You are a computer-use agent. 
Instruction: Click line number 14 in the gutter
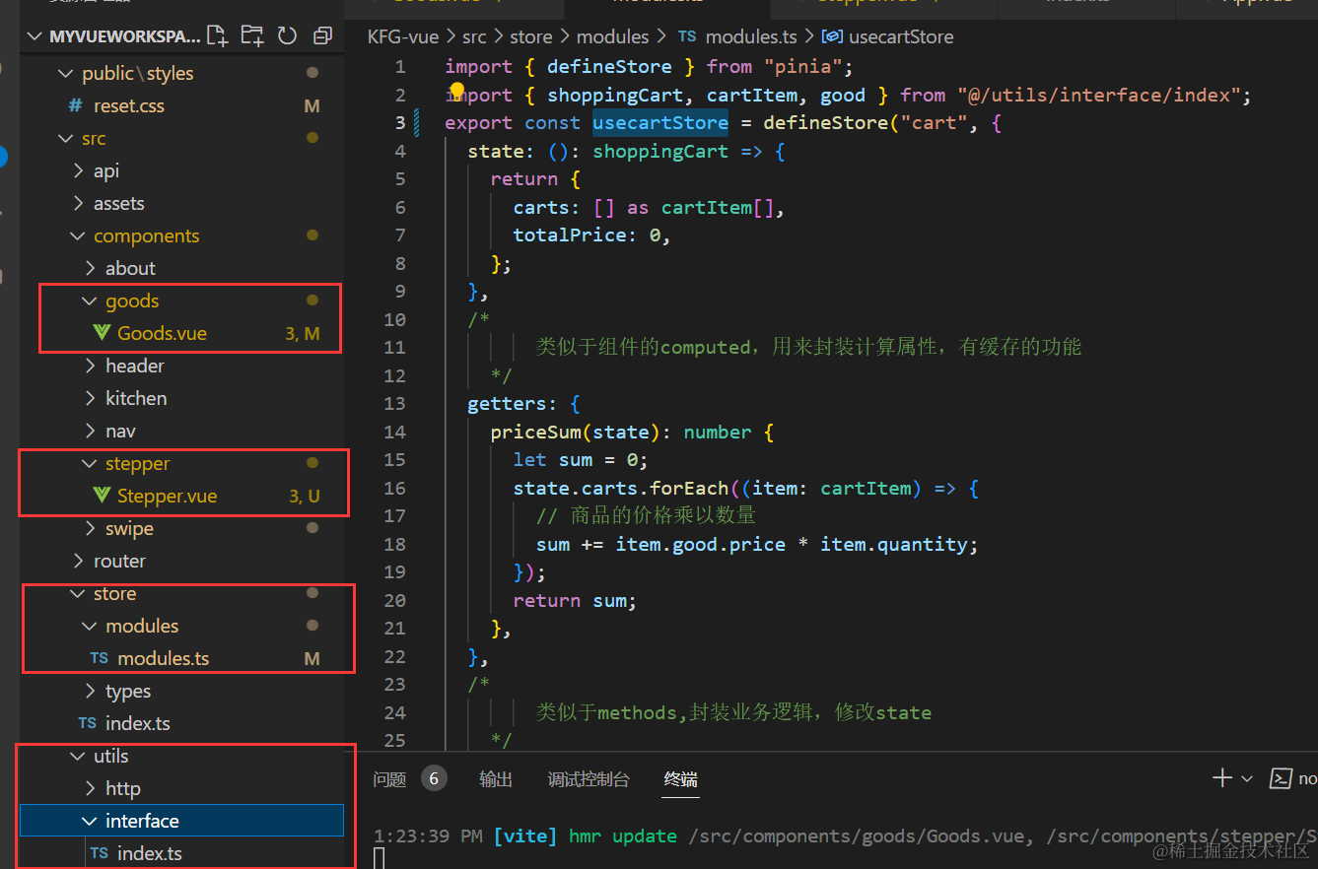[x=394, y=432]
